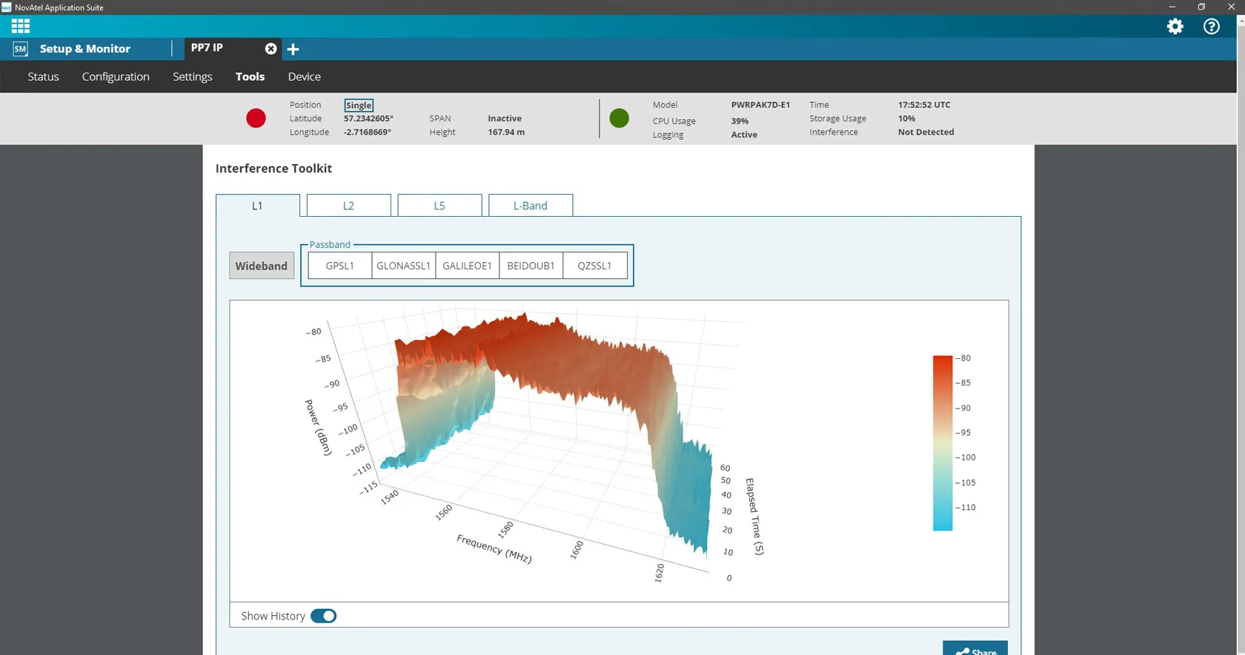Click the Share button
Image resolution: width=1245 pixels, height=655 pixels.
click(x=975, y=649)
